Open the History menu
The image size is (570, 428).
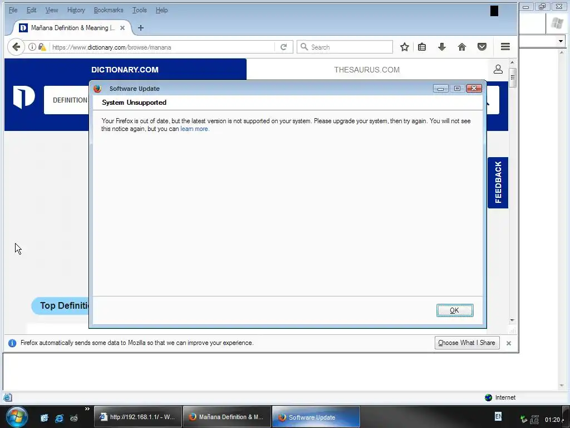point(76,10)
